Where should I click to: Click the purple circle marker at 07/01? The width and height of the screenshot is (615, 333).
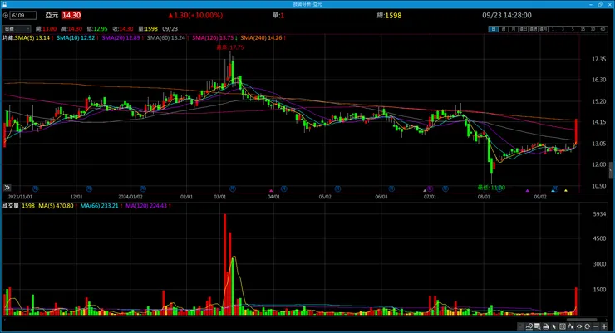click(x=430, y=189)
